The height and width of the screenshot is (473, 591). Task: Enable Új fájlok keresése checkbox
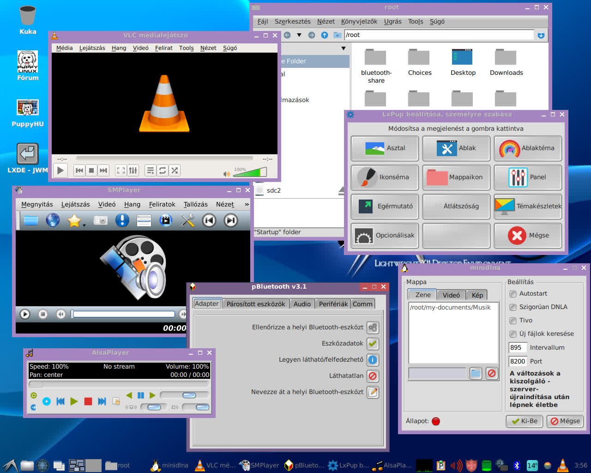pos(513,334)
